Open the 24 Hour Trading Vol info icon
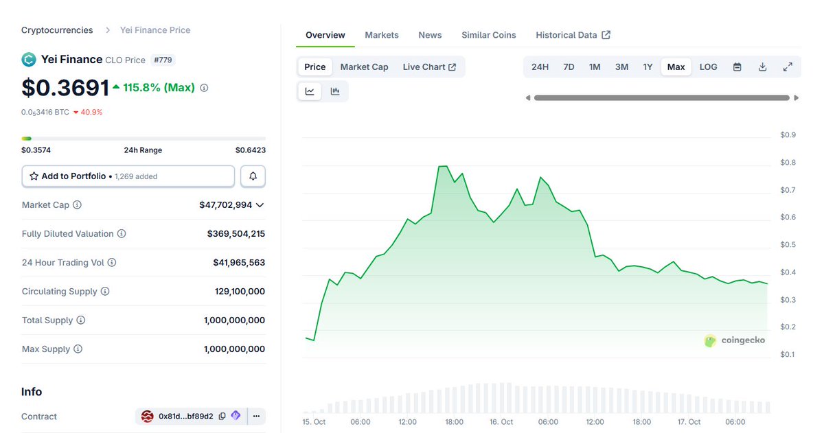 click(112, 263)
